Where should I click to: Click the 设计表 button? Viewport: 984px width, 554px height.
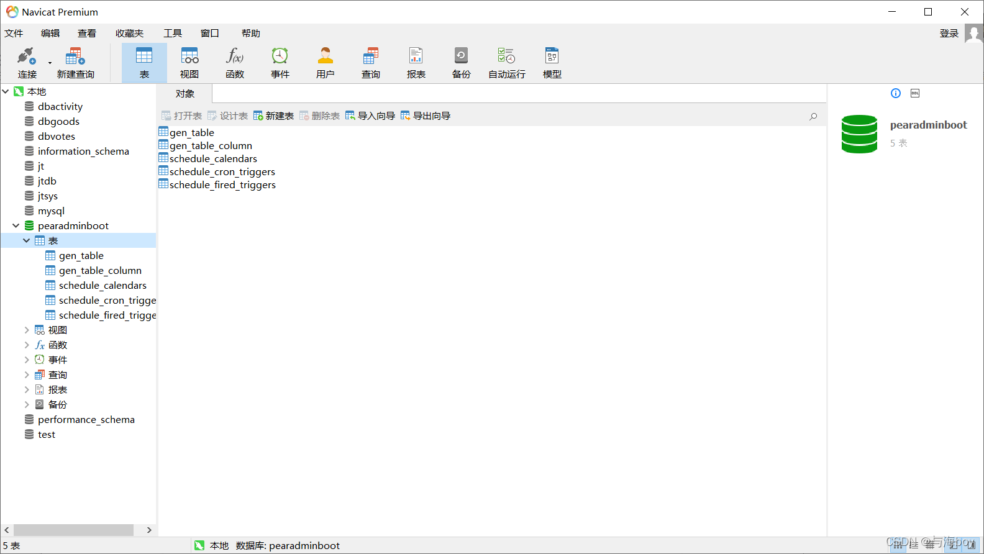tap(227, 116)
